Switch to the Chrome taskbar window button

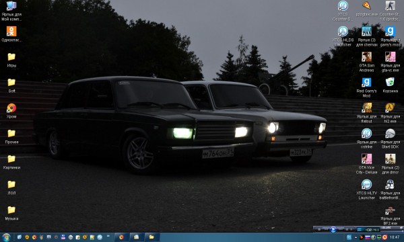click(x=121, y=237)
